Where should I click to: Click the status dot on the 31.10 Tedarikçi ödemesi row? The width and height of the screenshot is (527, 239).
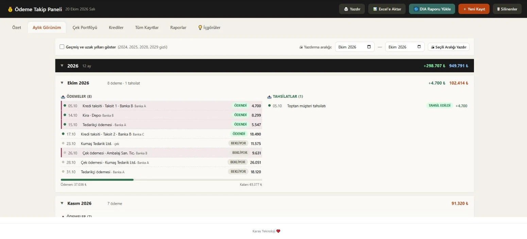click(x=63, y=171)
